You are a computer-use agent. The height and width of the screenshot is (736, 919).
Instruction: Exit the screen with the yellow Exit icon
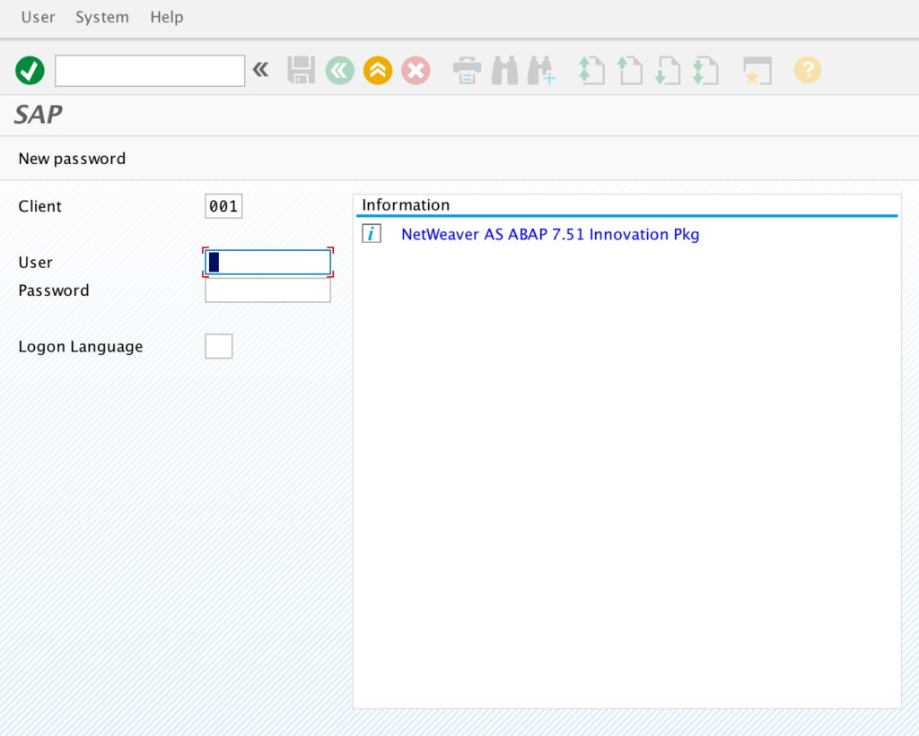pyautogui.click(x=378, y=70)
